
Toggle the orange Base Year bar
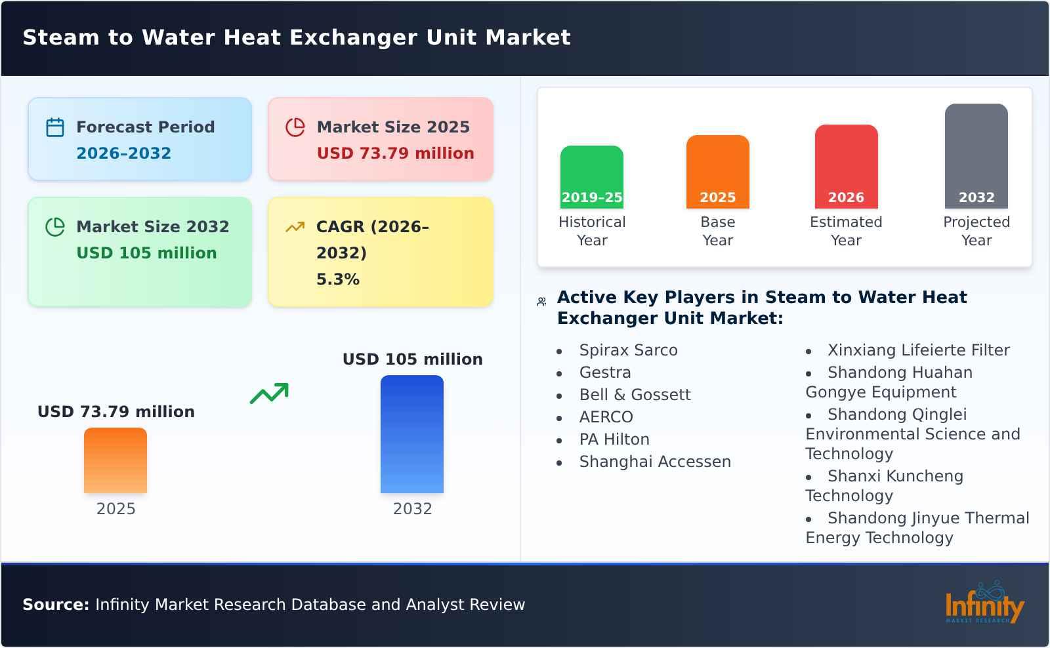pos(717,171)
